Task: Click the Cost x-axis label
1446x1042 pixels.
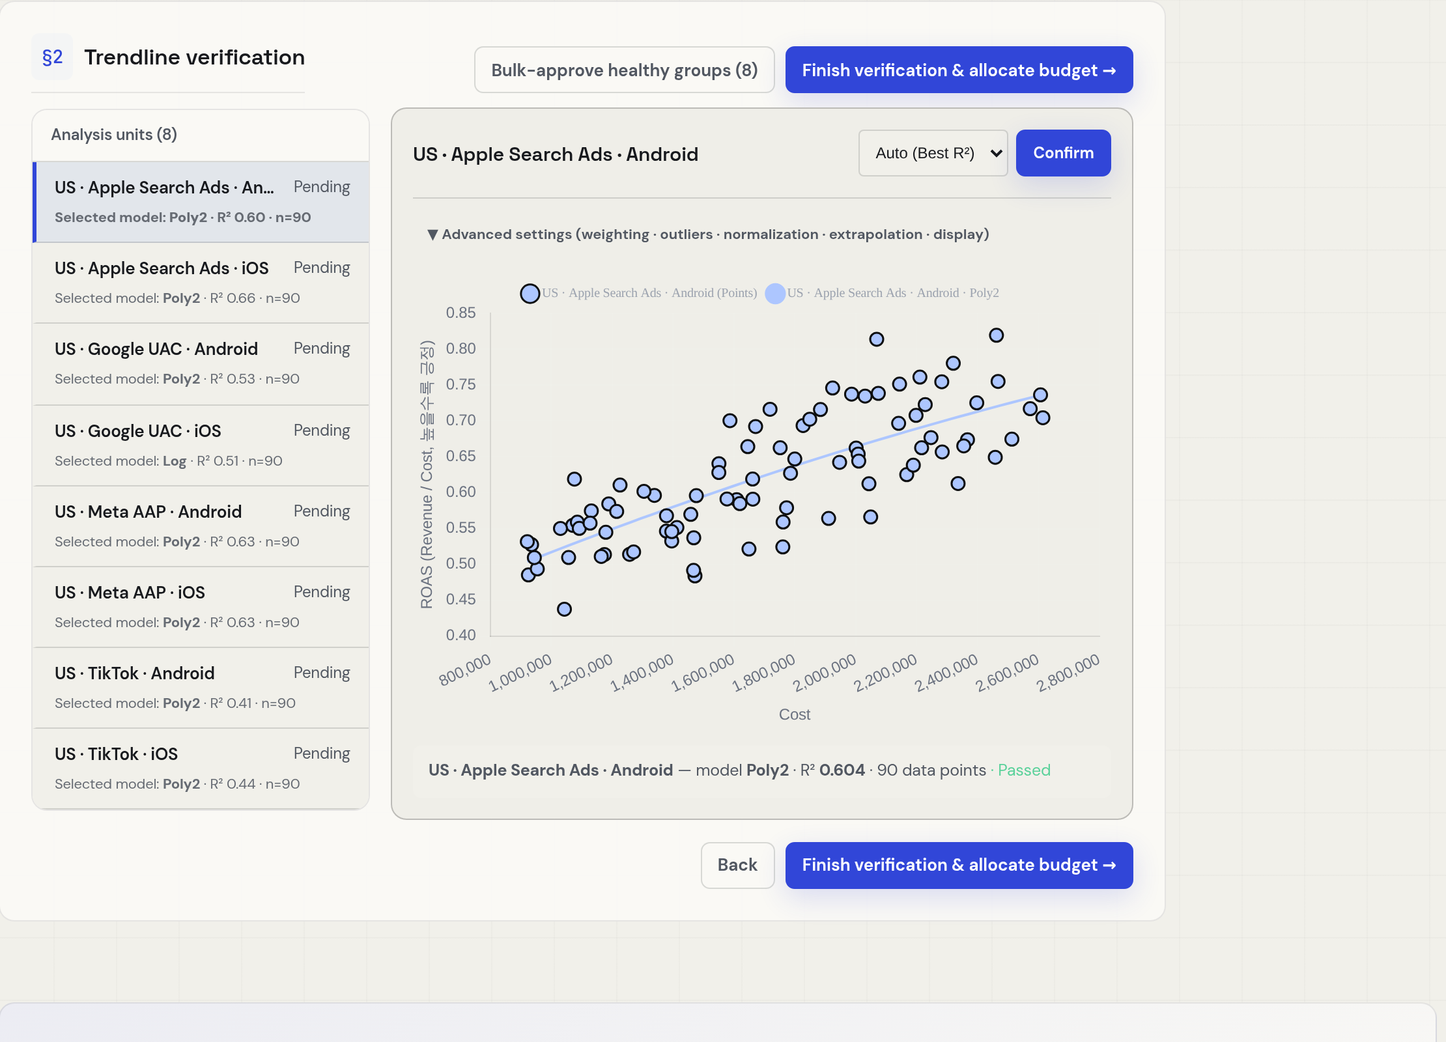Action: pyautogui.click(x=795, y=714)
